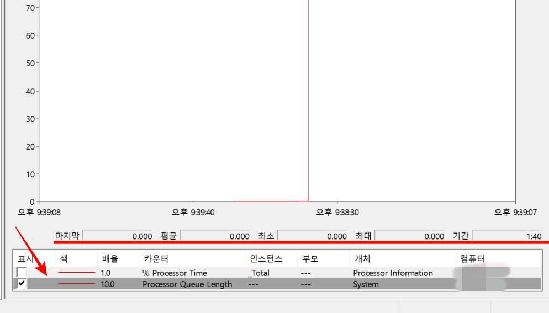Click the time label 오후 9:39:08
549x313 pixels.
coord(39,213)
